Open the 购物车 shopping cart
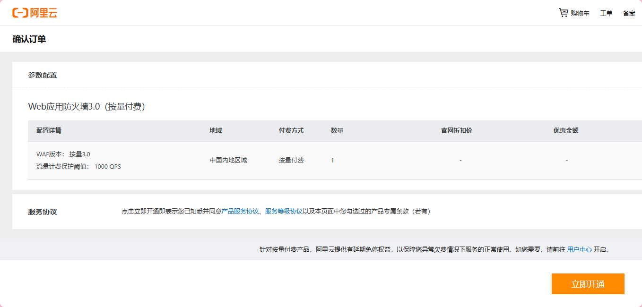 pyautogui.click(x=574, y=13)
